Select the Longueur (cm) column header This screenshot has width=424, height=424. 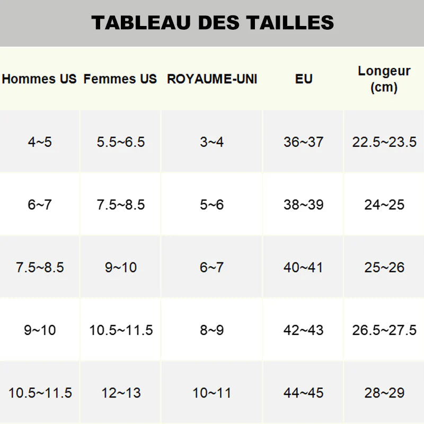pos(384,79)
